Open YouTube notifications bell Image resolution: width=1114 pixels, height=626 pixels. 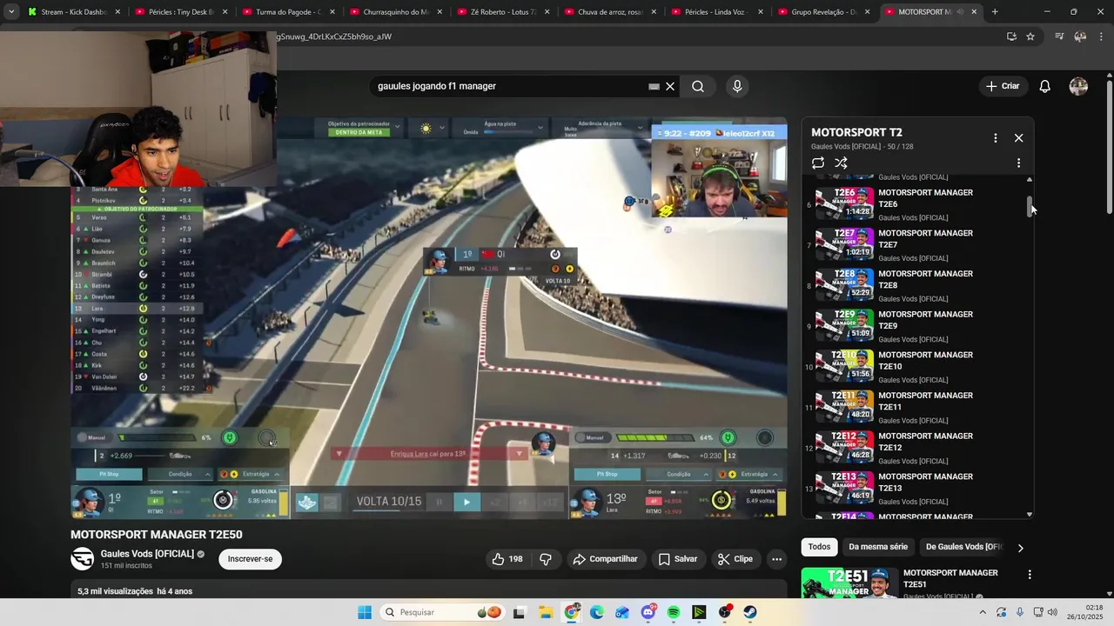[x=1045, y=86]
